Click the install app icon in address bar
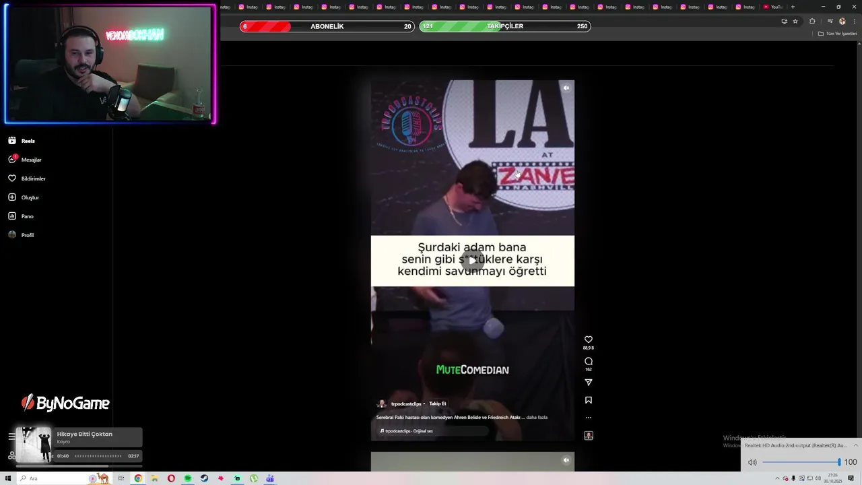This screenshot has width=862, height=485. click(784, 21)
